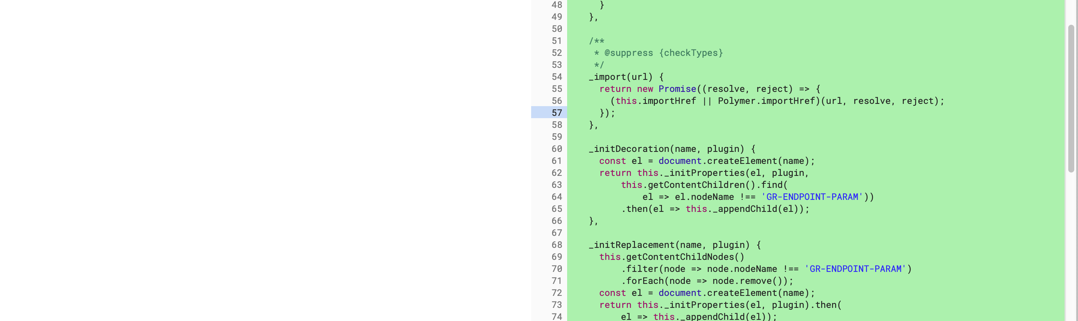1078x321 pixels.
Task: Click line number 53
Action: point(557,65)
